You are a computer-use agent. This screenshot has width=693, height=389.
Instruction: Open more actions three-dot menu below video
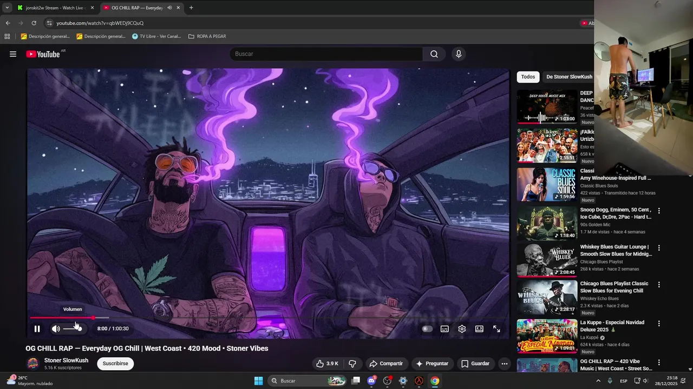[x=505, y=364]
